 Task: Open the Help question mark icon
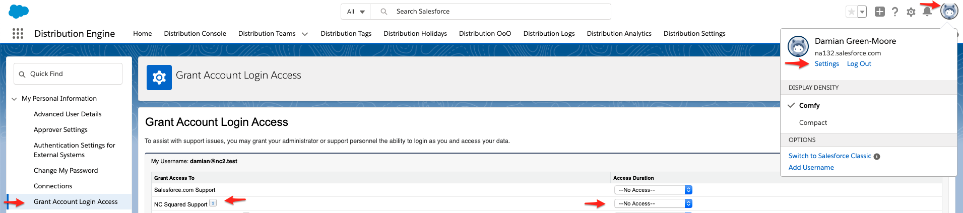point(895,12)
